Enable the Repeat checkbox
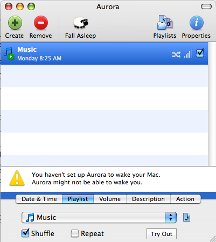Viewport: 216px width, 242px height. click(x=75, y=233)
